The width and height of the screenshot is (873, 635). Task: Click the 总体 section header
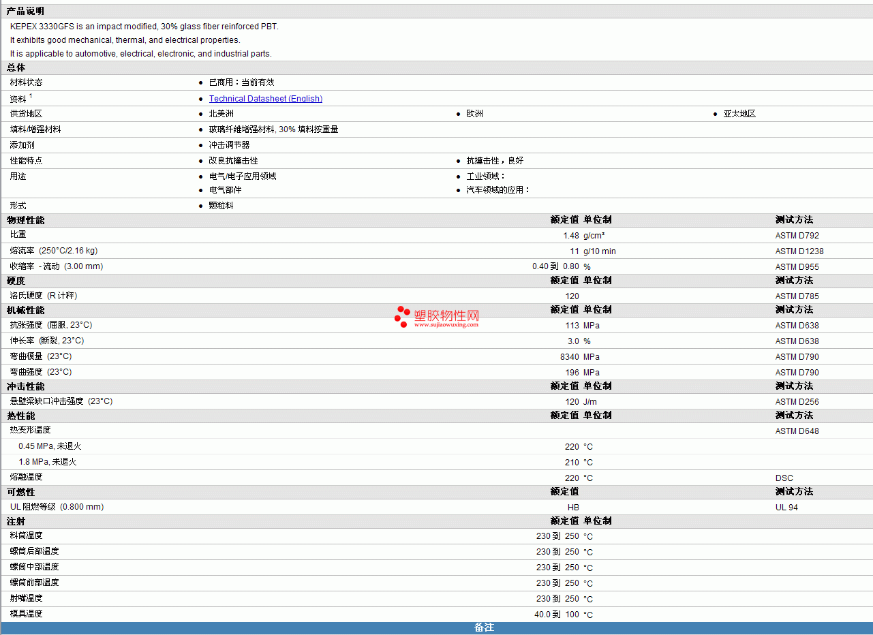(16, 67)
